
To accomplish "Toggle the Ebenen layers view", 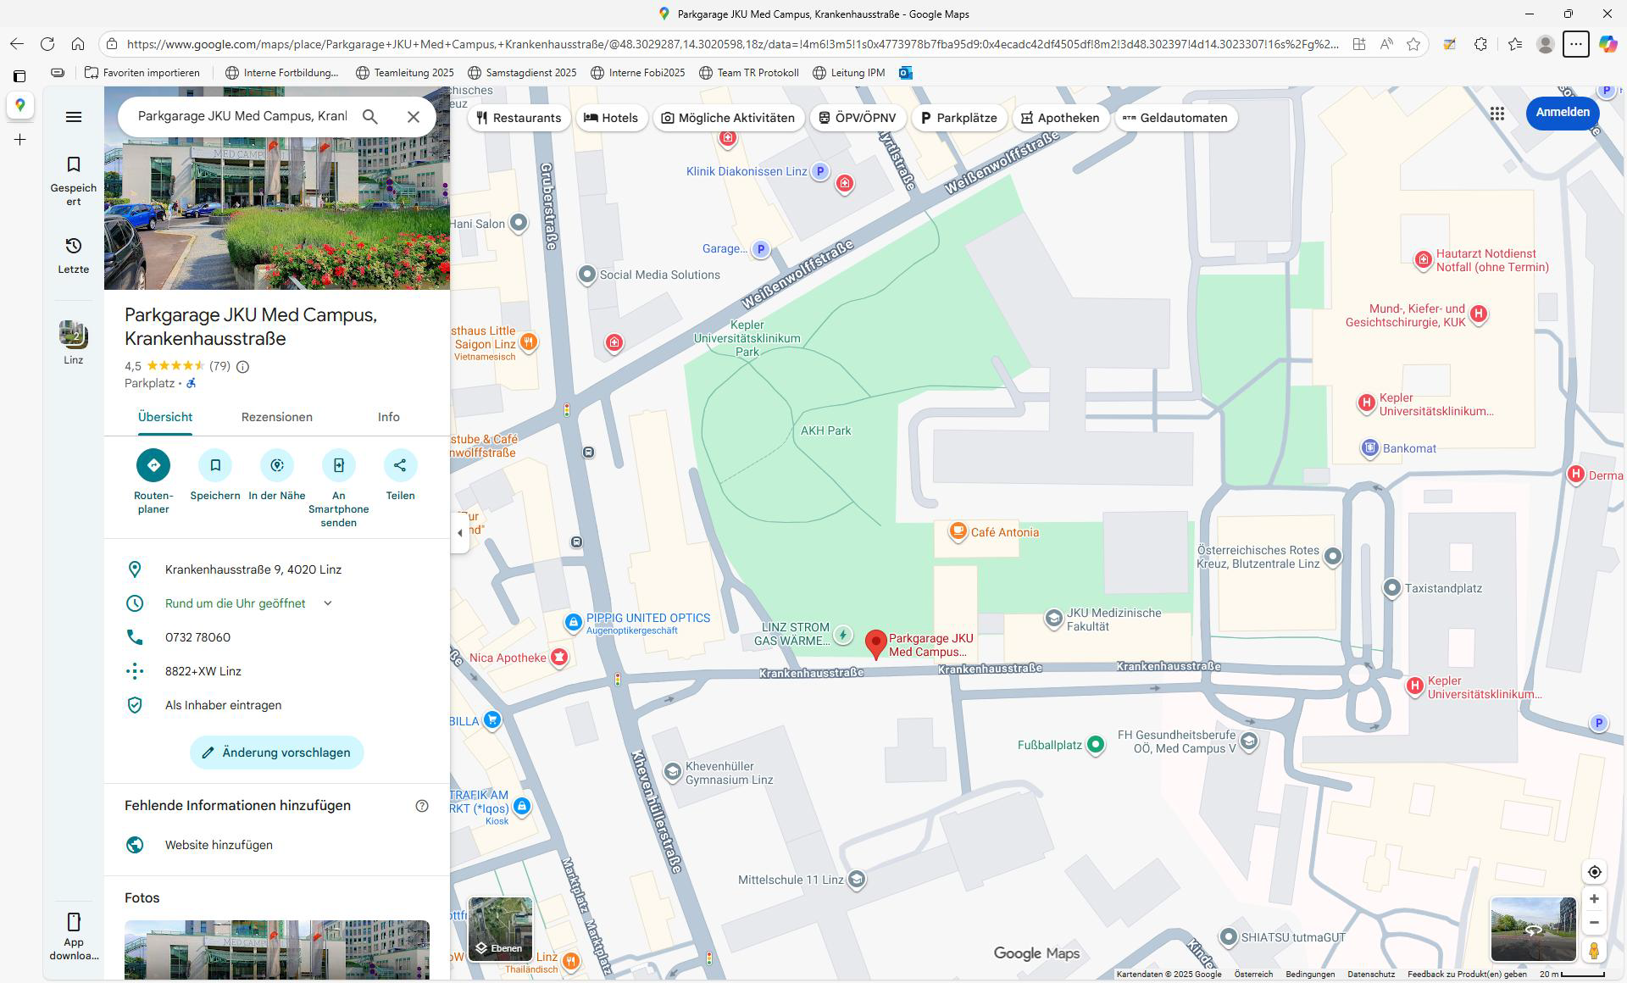I will coord(500,930).
